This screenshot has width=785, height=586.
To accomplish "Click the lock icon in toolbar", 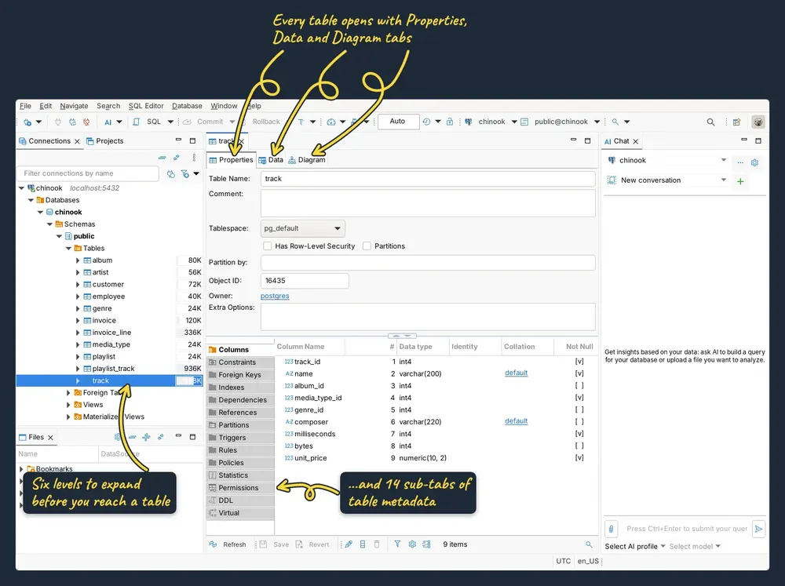I will (x=450, y=122).
